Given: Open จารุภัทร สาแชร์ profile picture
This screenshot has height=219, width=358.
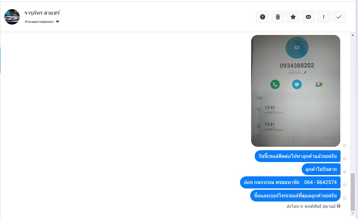Looking at the screenshot, I should (12, 17).
